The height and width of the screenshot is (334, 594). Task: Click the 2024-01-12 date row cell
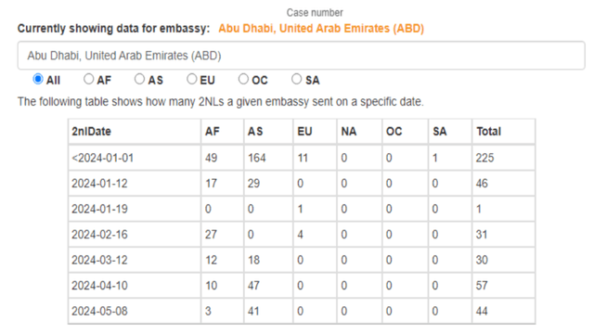[135, 184]
